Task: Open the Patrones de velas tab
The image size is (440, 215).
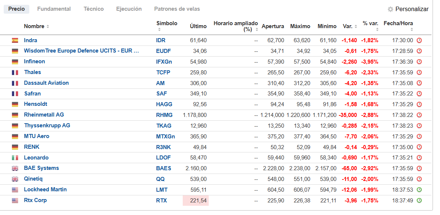Action: tap(177, 9)
